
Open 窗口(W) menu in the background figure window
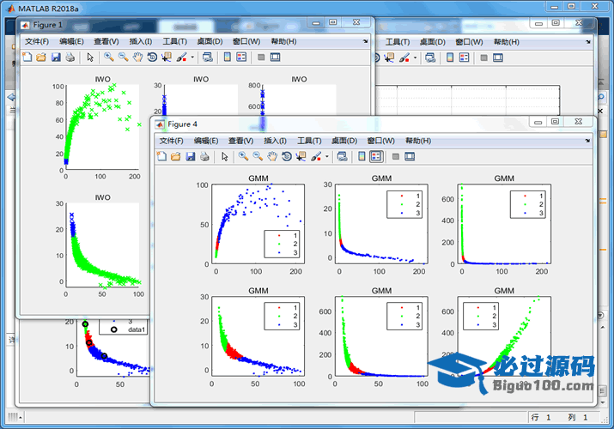[469, 42]
